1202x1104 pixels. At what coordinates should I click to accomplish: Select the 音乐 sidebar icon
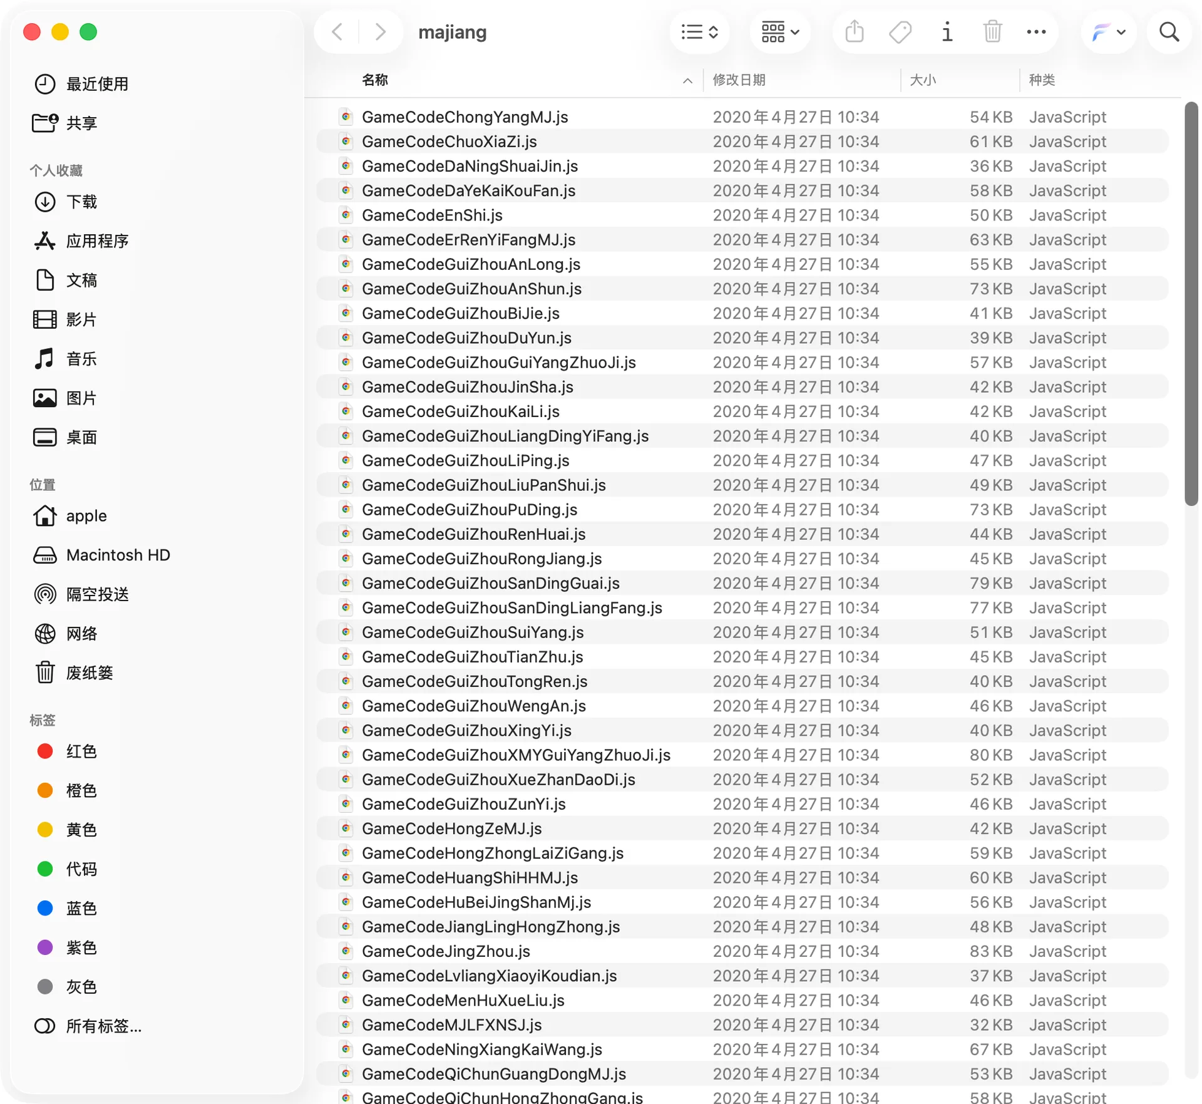44,359
